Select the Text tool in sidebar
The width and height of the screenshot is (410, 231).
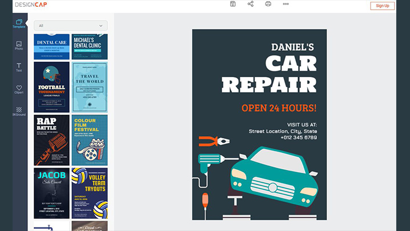click(19, 67)
